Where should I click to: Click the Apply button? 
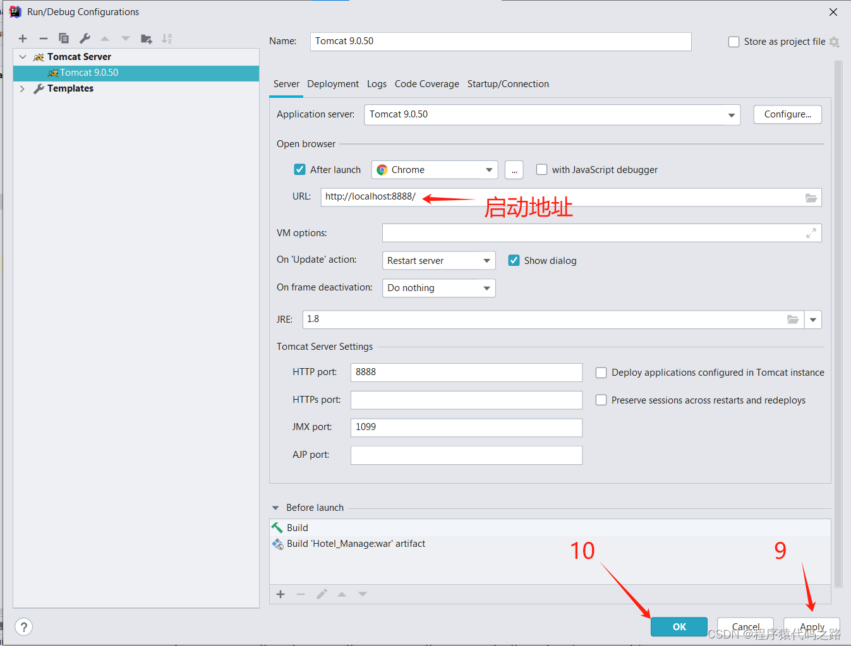point(812,626)
